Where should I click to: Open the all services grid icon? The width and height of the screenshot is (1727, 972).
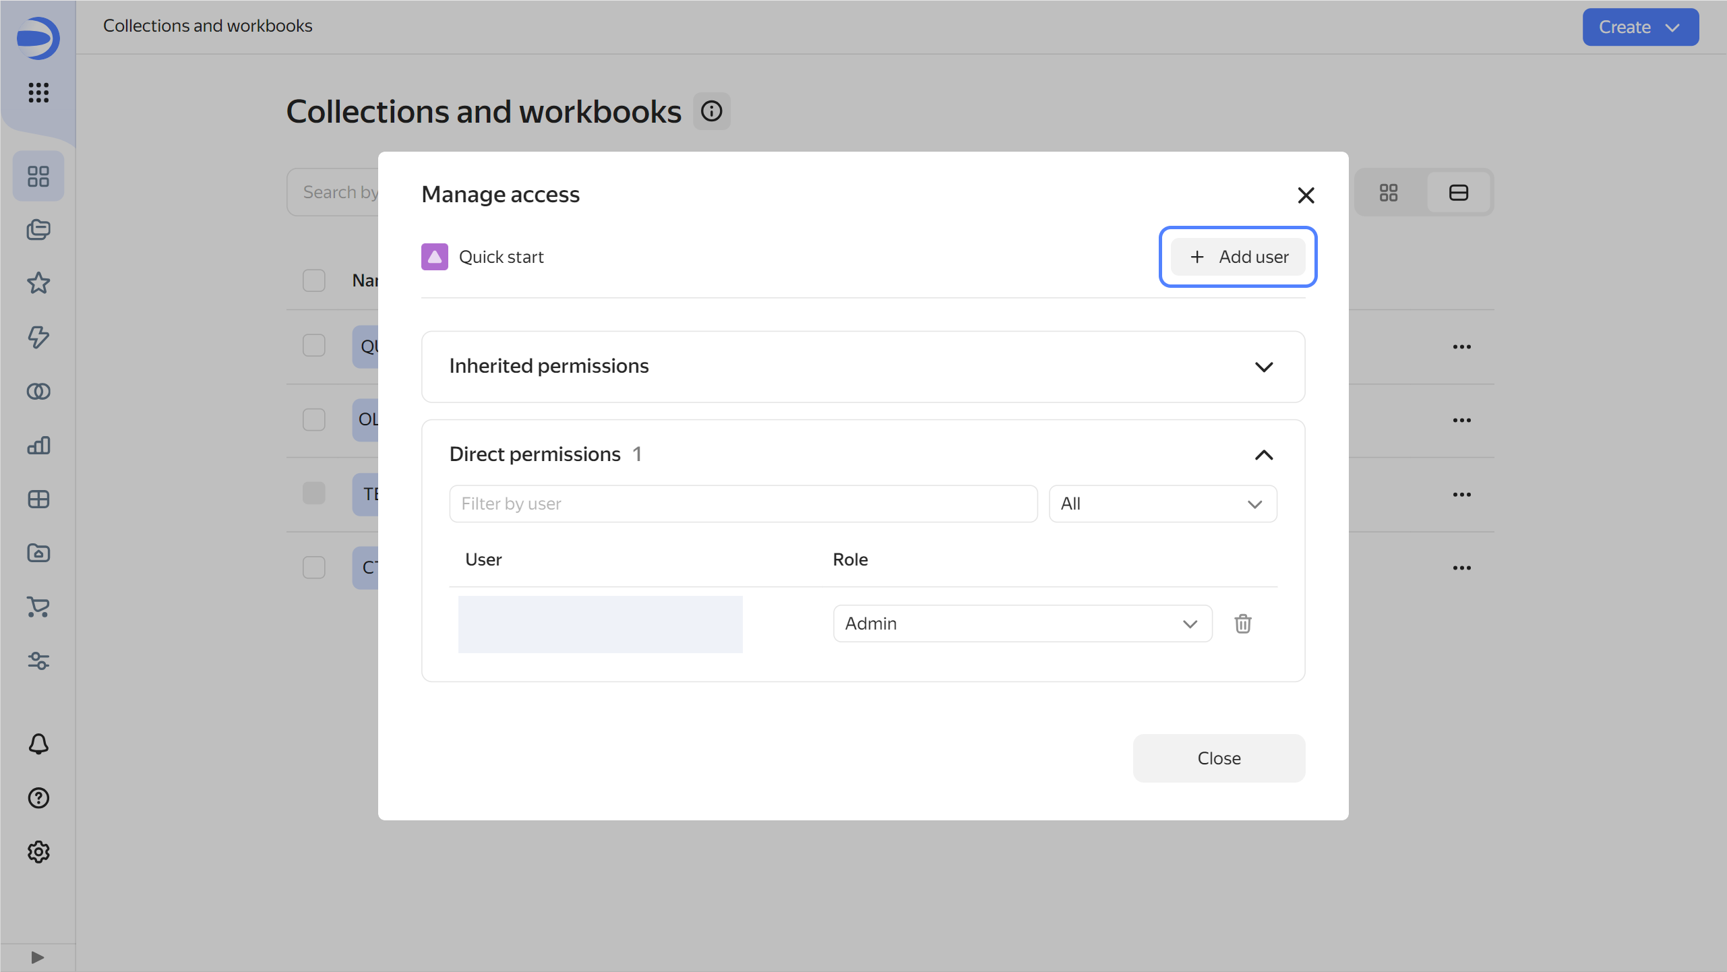(38, 92)
